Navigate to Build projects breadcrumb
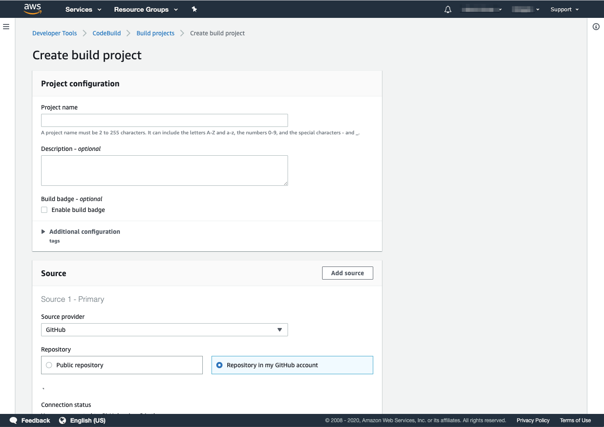 155,33
